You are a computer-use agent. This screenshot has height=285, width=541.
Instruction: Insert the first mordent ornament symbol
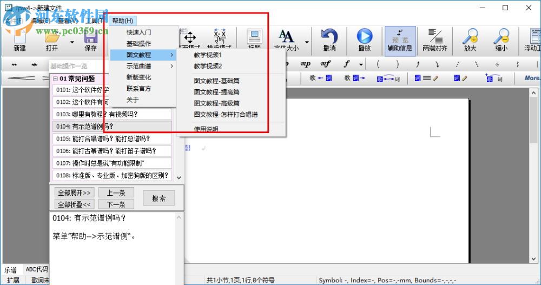[x=14, y=64]
